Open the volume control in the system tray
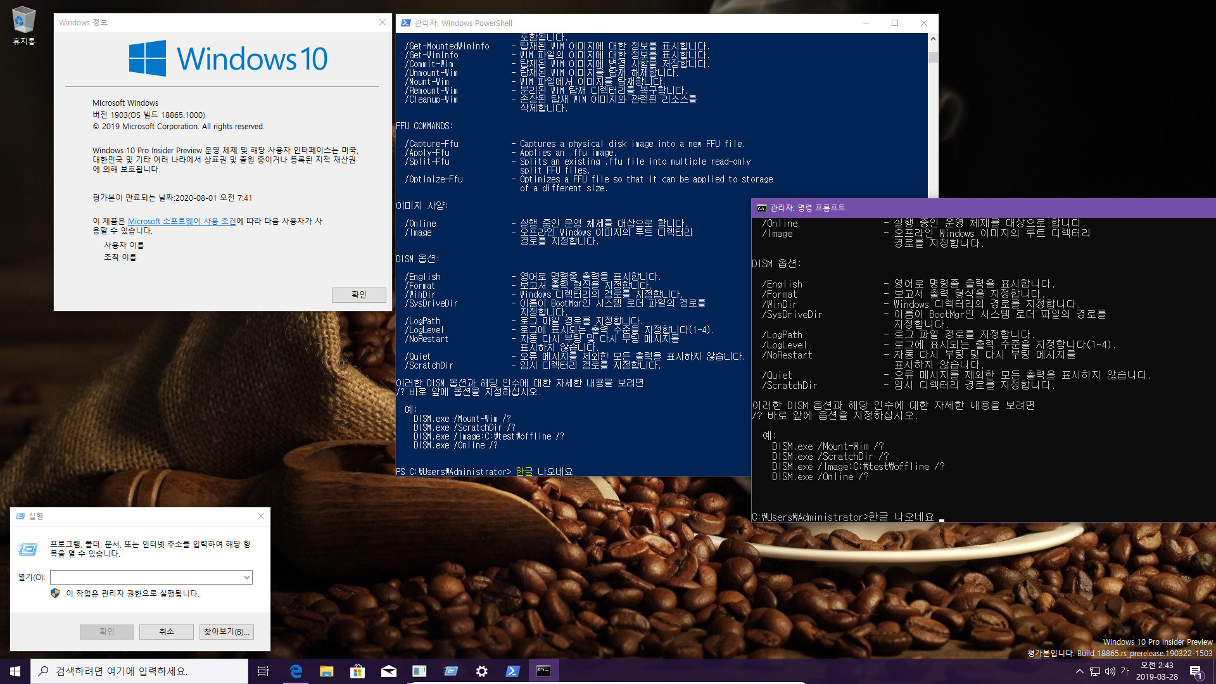The image size is (1216, 684). tap(1110, 671)
